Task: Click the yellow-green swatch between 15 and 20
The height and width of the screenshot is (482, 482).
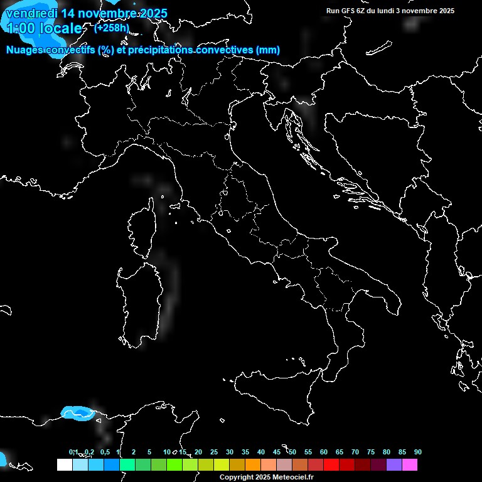Action: coord(190,464)
